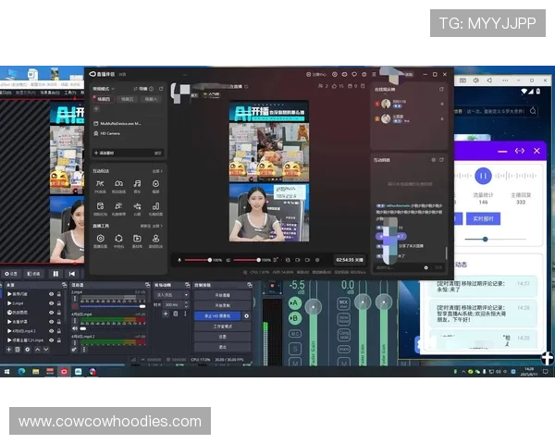
Task: Toggle the A bus button in Voicemeeter
Action: [295, 303]
